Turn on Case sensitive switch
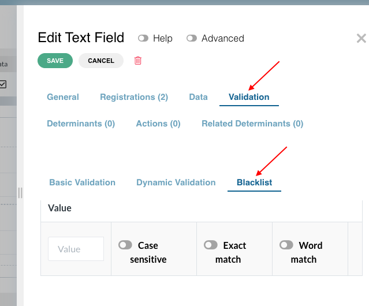This screenshot has width=369, height=306. [x=125, y=245]
